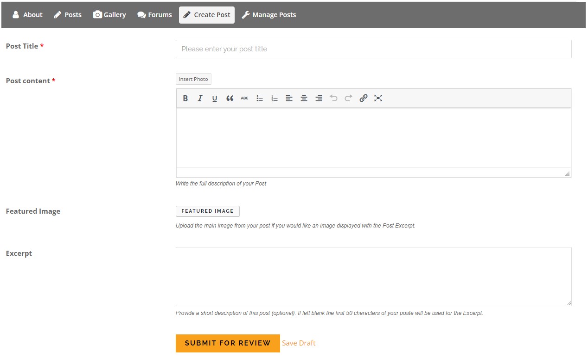Image resolution: width=588 pixels, height=364 pixels.
Task: Insert a numbered list
Action: click(x=275, y=98)
